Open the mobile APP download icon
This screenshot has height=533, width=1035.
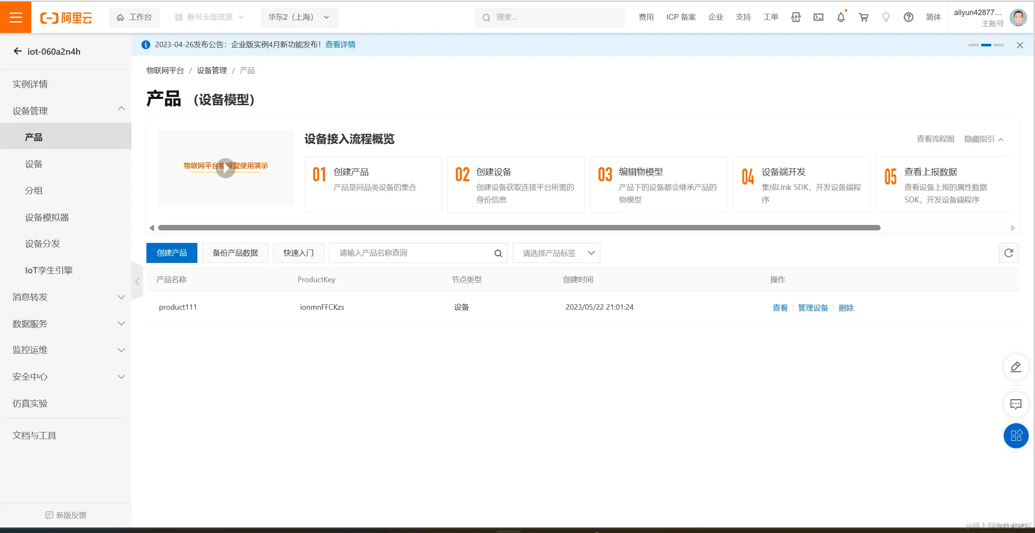[796, 17]
